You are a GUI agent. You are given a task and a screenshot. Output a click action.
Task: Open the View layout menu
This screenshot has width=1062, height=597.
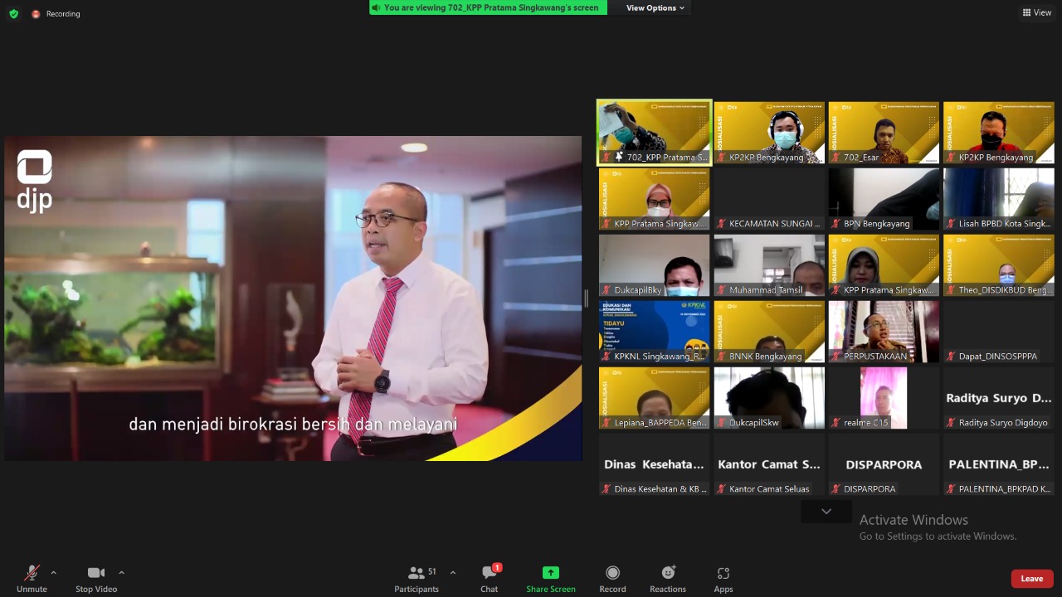[1037, 12]
